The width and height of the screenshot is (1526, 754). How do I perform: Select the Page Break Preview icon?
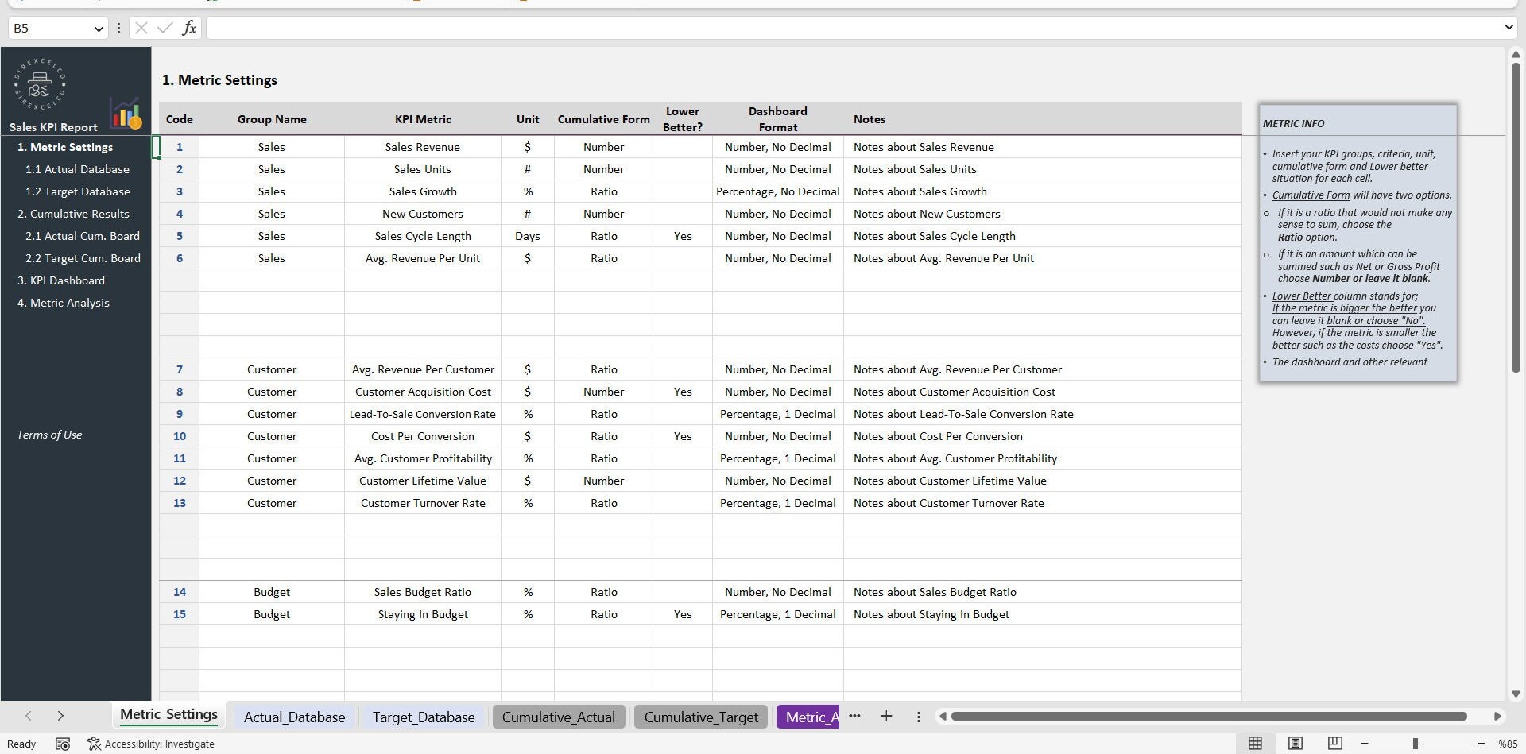(x=1335, y=744)
